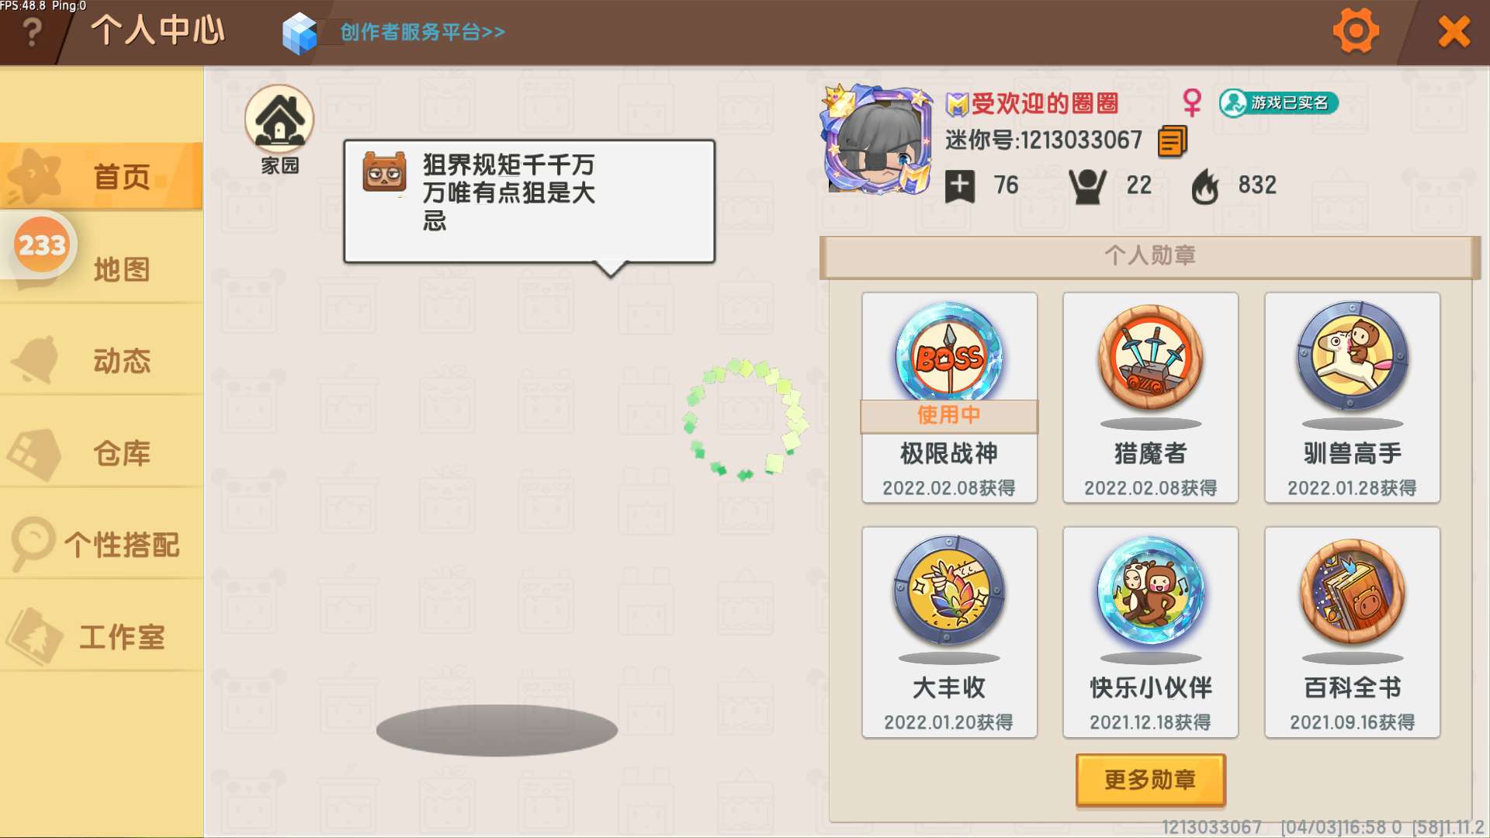This screenshot has width=1490, height=838.
Task: Click the flame popularity icon
Action: coord(1205,186)
